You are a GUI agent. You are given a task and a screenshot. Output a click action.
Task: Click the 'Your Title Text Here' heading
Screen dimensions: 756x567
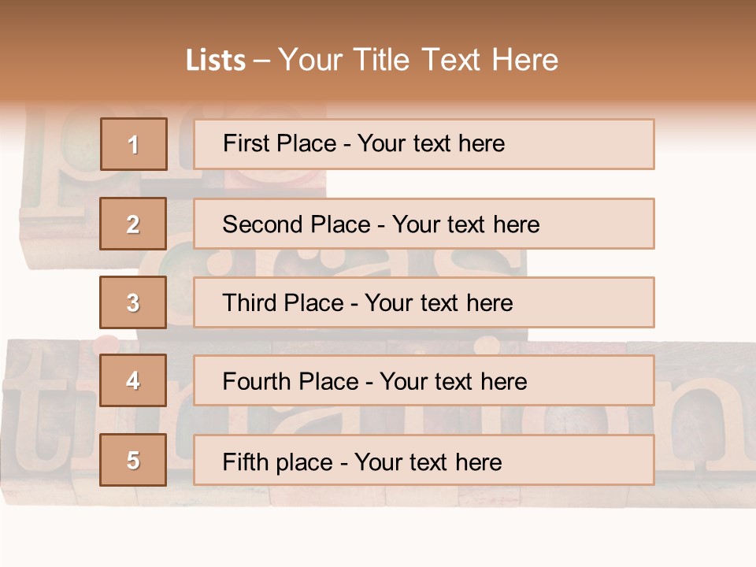[418, 61]
